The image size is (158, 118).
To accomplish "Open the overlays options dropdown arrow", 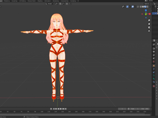I will 135,7.
